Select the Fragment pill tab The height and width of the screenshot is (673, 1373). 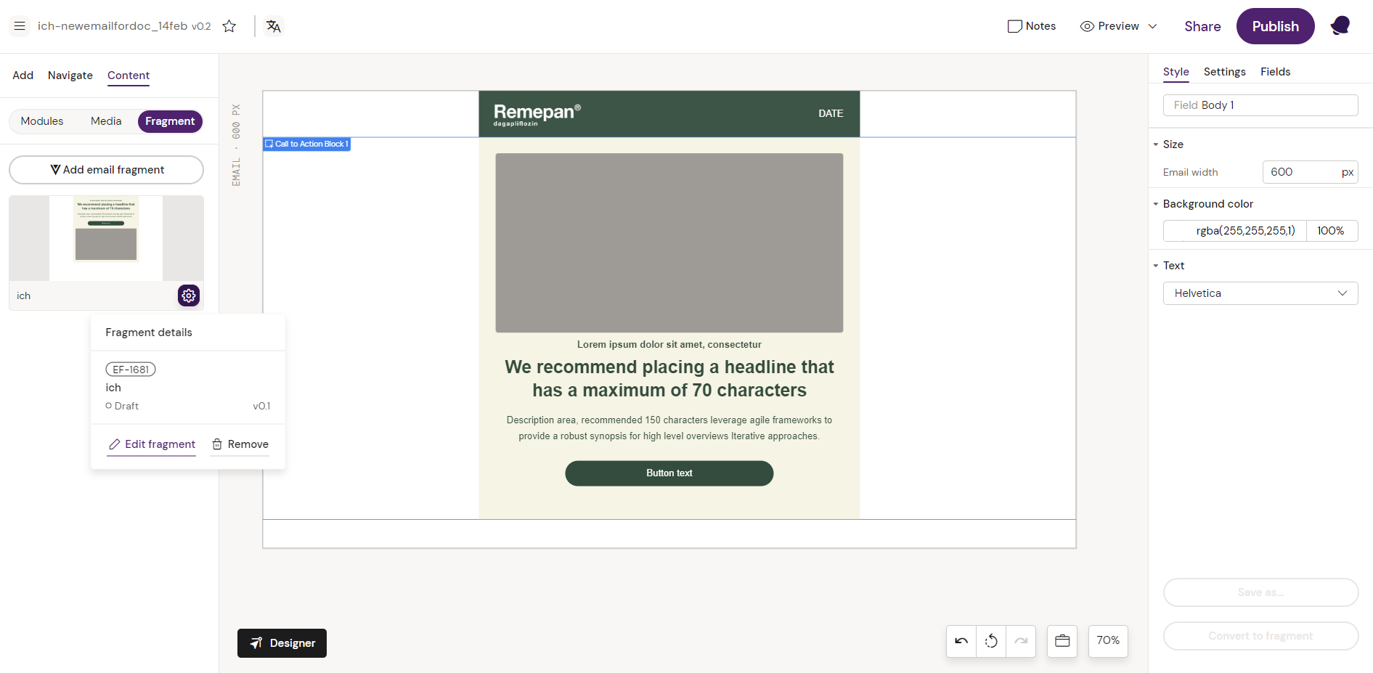pyautogui.click(x=170, y=121)
